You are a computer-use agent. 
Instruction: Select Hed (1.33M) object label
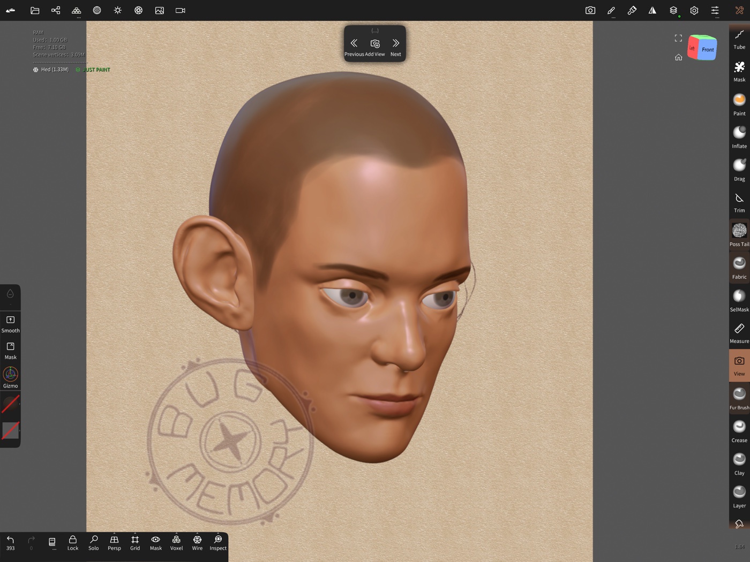pyautogui.click(x=51, y=70)
